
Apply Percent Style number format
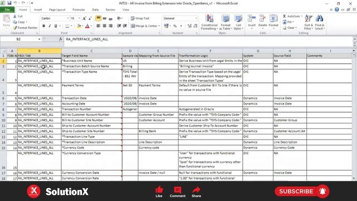tap(175, 26)
